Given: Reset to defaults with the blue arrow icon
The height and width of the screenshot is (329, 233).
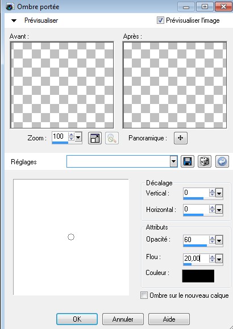Looking at the screenshot, I should pyautogui.click(x=222, y=161).
